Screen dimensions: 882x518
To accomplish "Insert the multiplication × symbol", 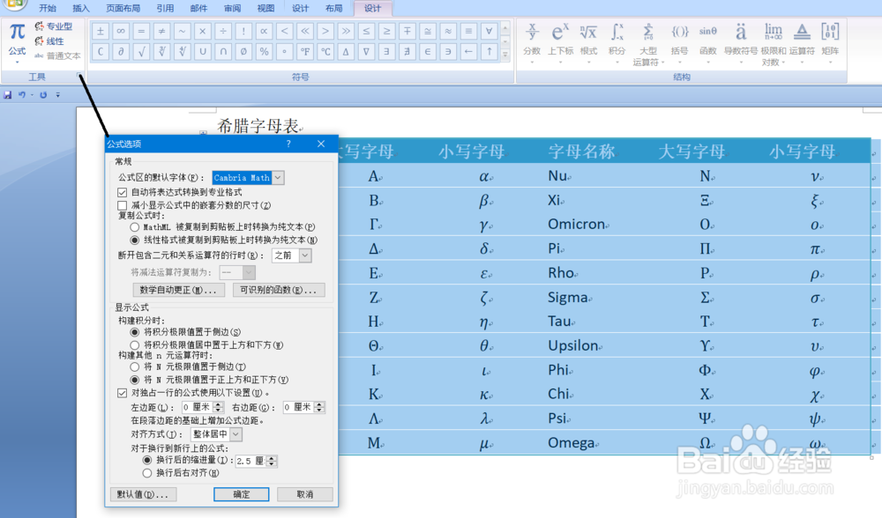I will [203, 32].
